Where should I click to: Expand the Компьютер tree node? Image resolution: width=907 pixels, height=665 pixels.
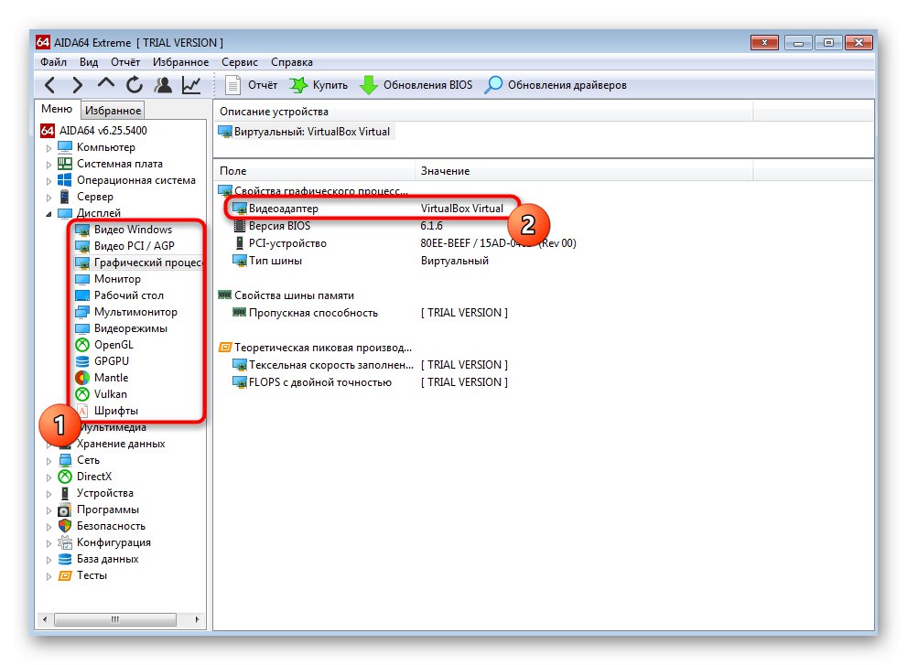(49, 148)
